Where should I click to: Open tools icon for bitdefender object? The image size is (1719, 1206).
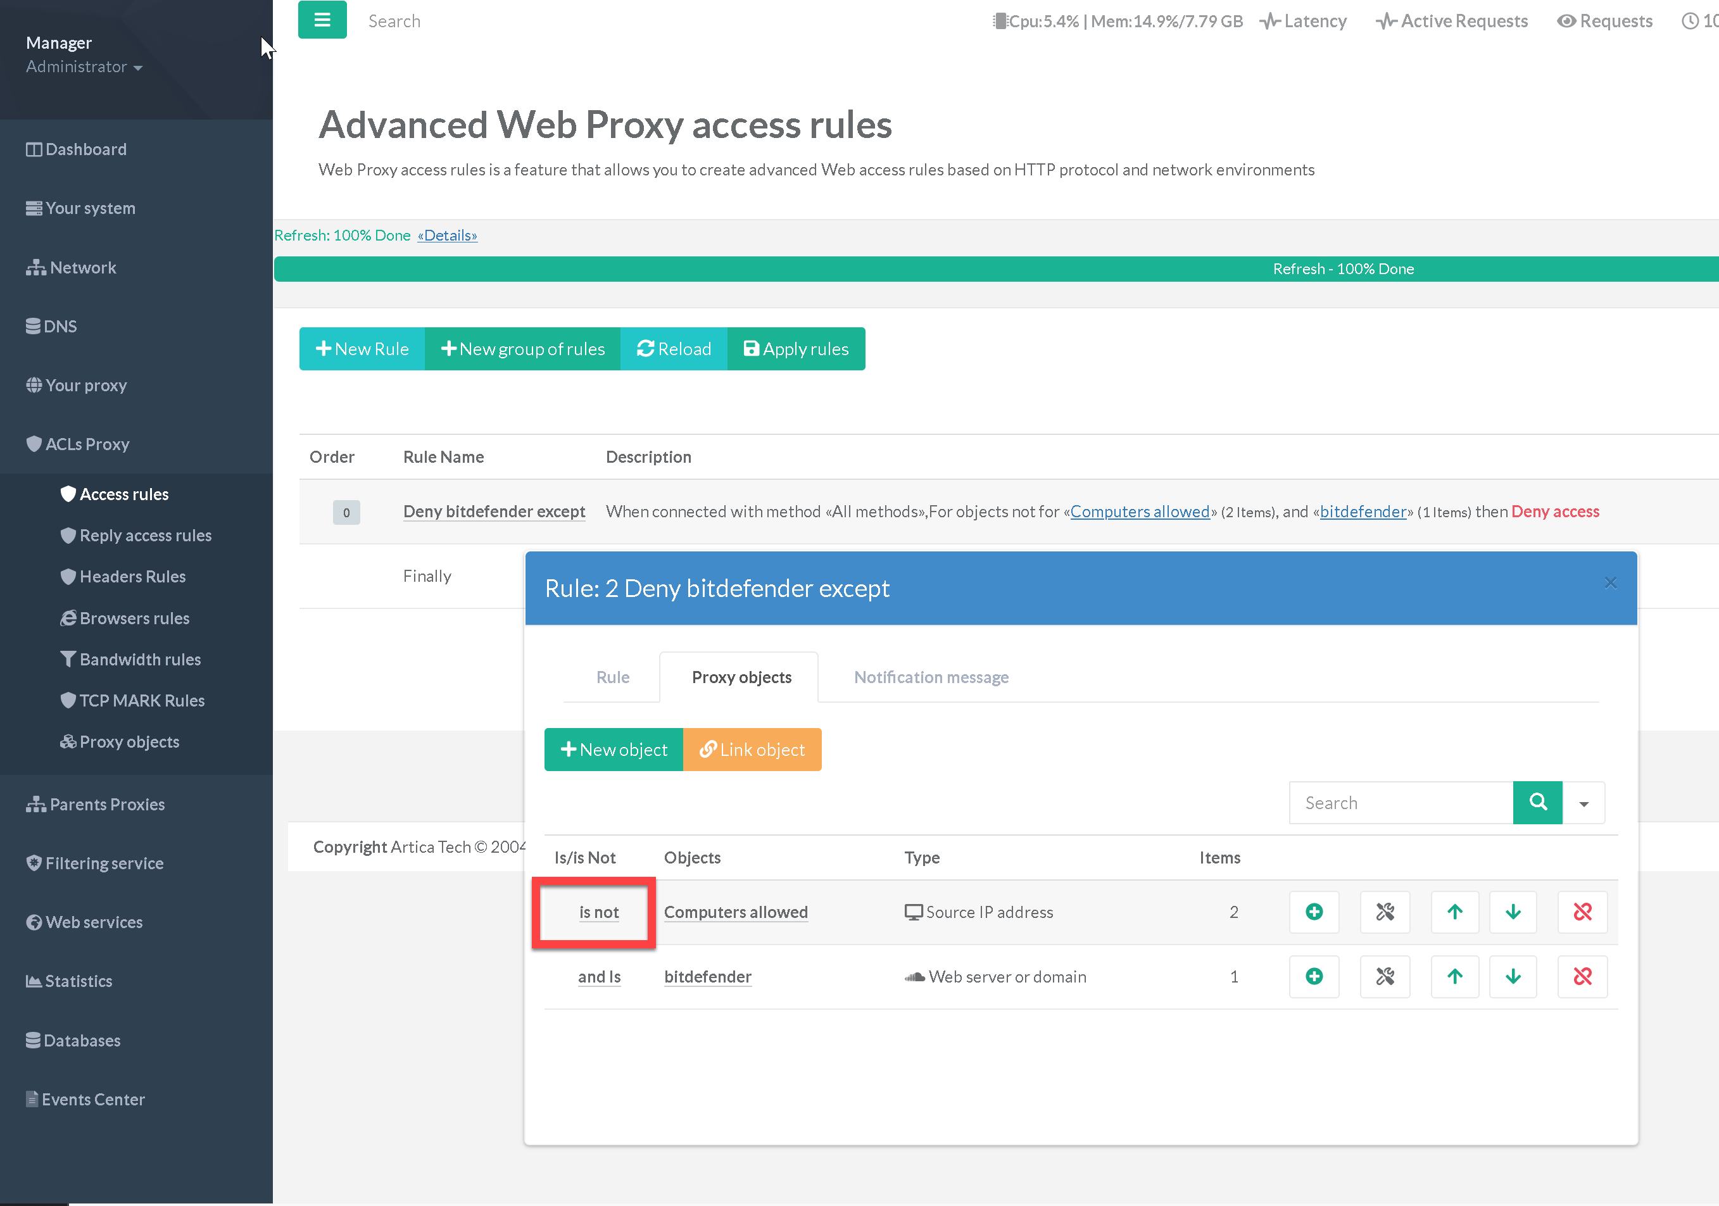pos(1384,976)
